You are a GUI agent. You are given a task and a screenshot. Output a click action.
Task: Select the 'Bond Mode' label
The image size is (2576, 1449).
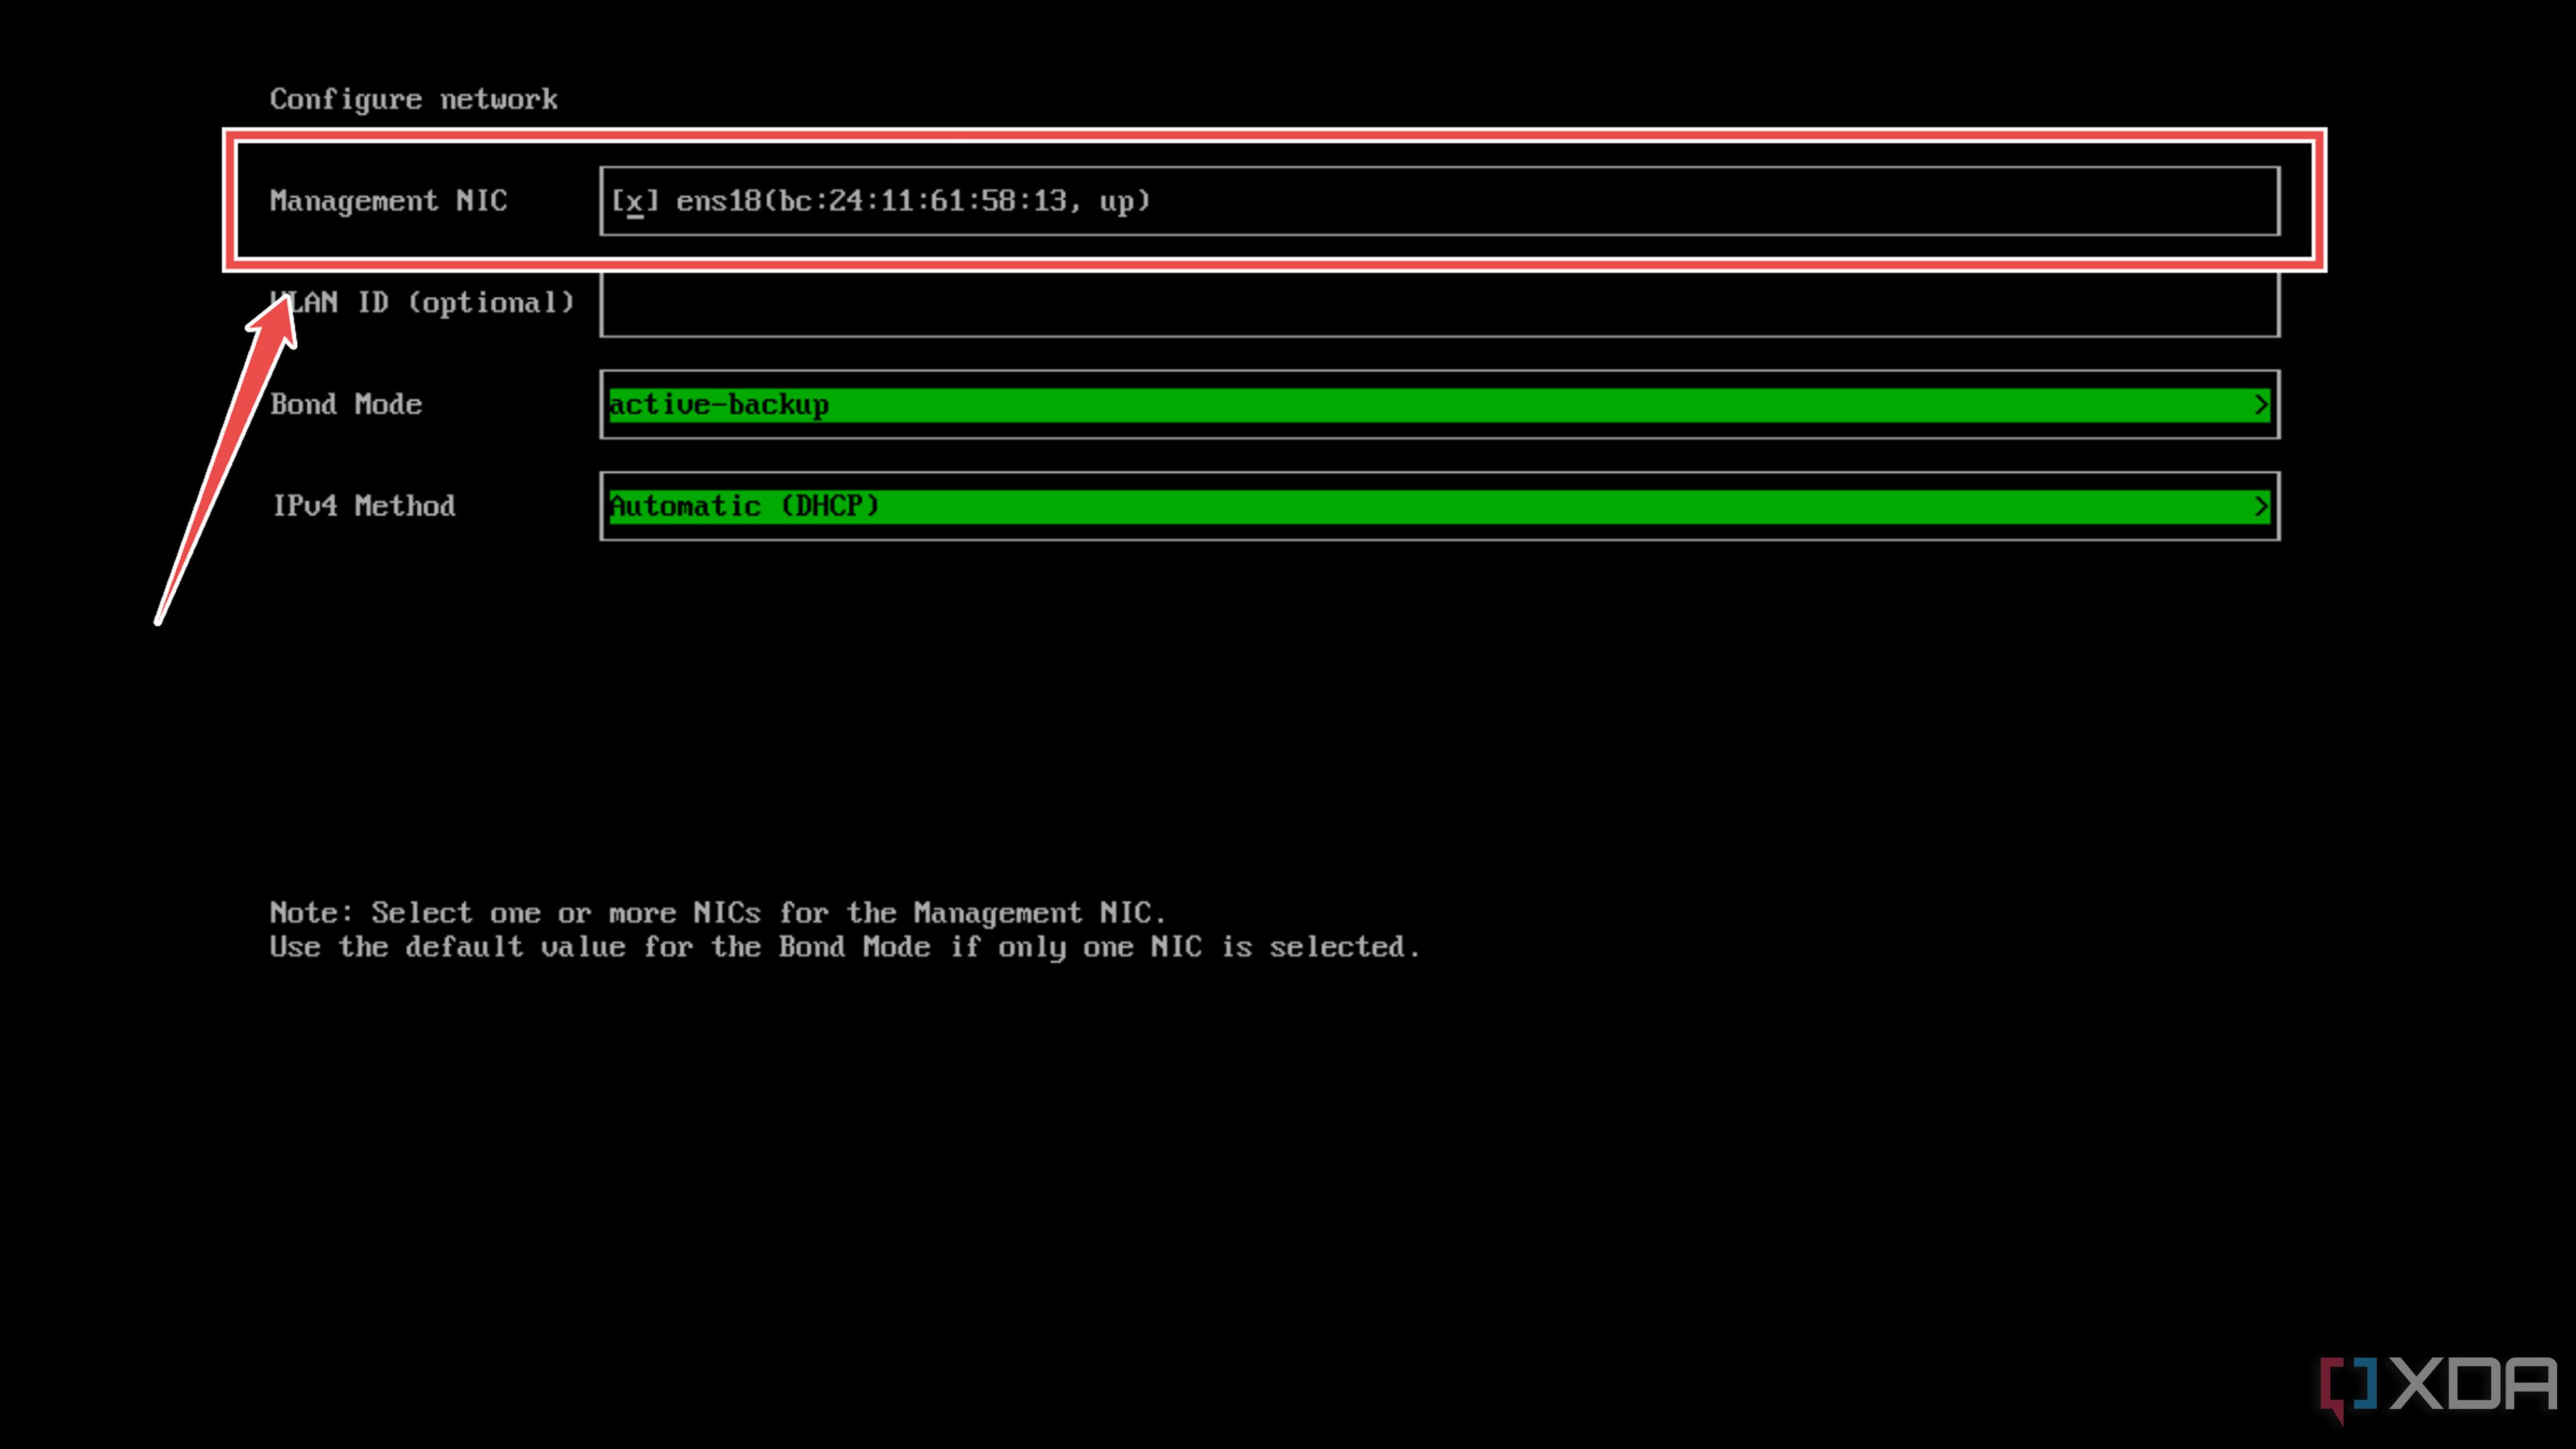click(346, 404)
